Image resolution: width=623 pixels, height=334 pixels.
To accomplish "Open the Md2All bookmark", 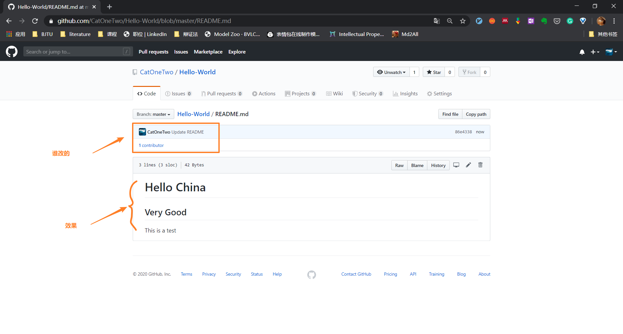I will 405,34.
